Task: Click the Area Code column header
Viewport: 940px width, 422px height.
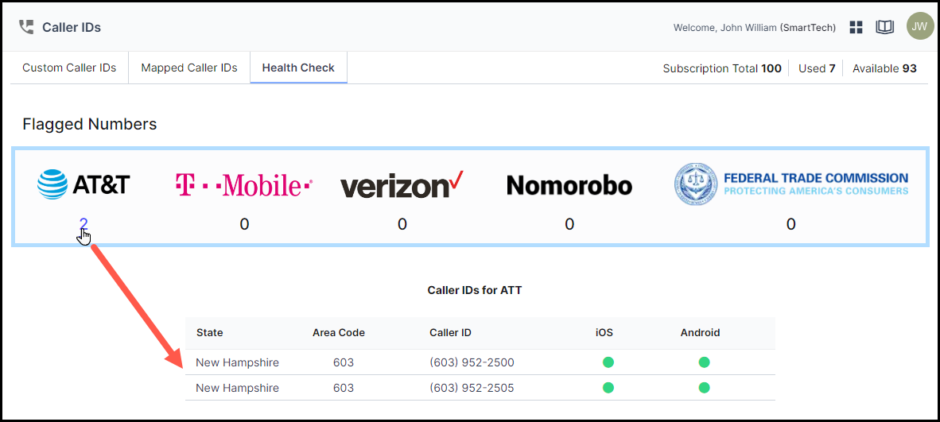Action: (x=339, y=333)
